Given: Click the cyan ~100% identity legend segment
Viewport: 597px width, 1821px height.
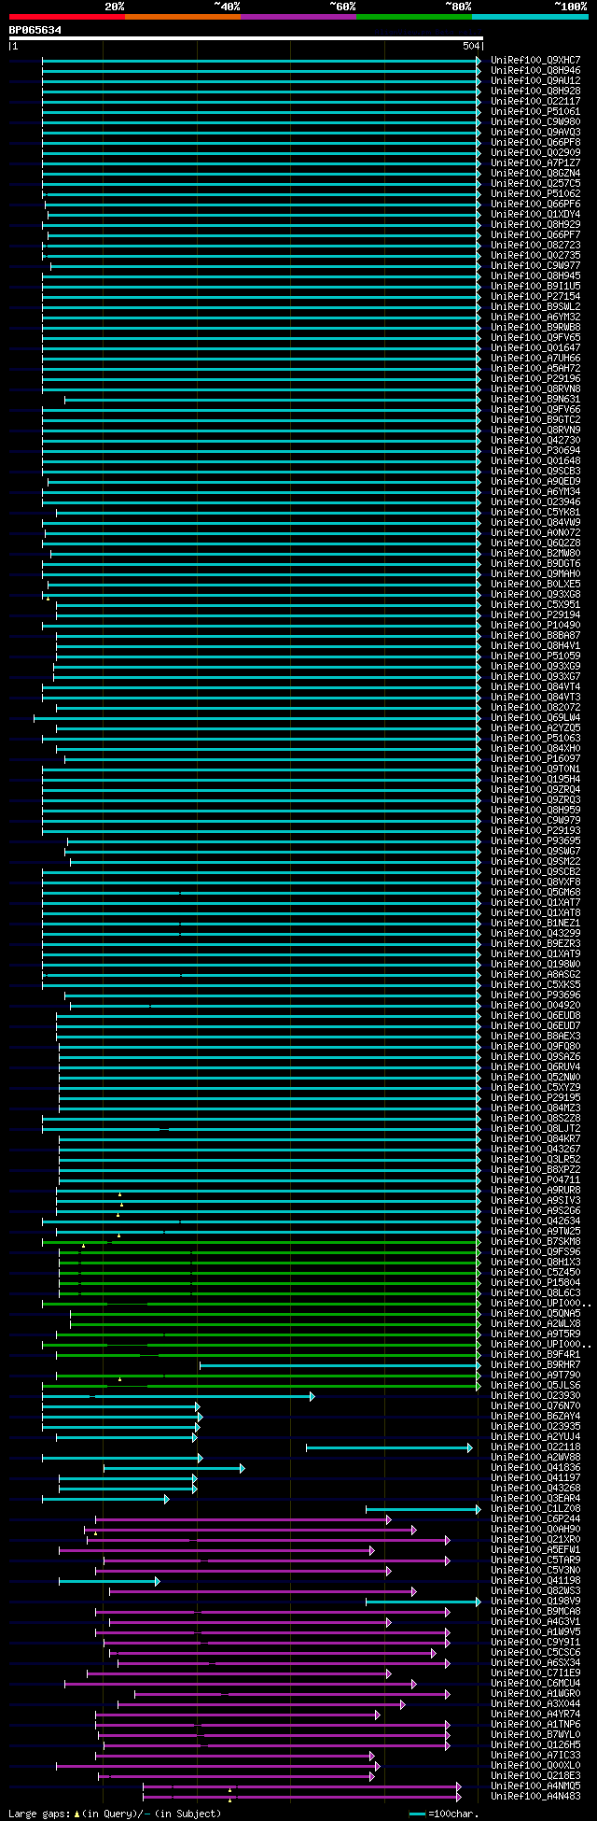Looking at the screenshot, I should click(x=529, y=16).
